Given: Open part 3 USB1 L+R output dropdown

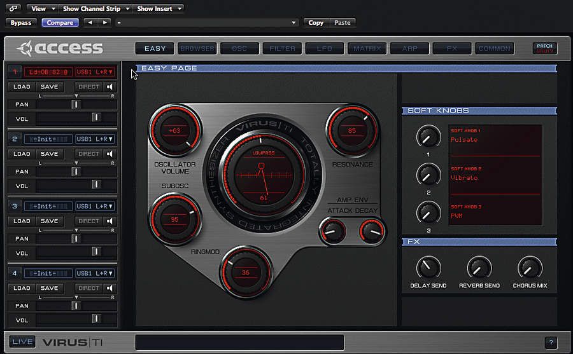Looking at the screenshot, I should click(x=95, y=206).
